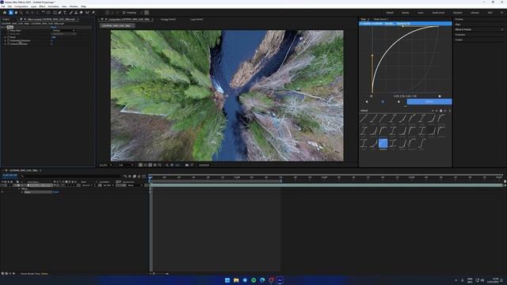This screenshot has height=285, width=507.
Task: Select the Pen tool
Action: (60, 13)
